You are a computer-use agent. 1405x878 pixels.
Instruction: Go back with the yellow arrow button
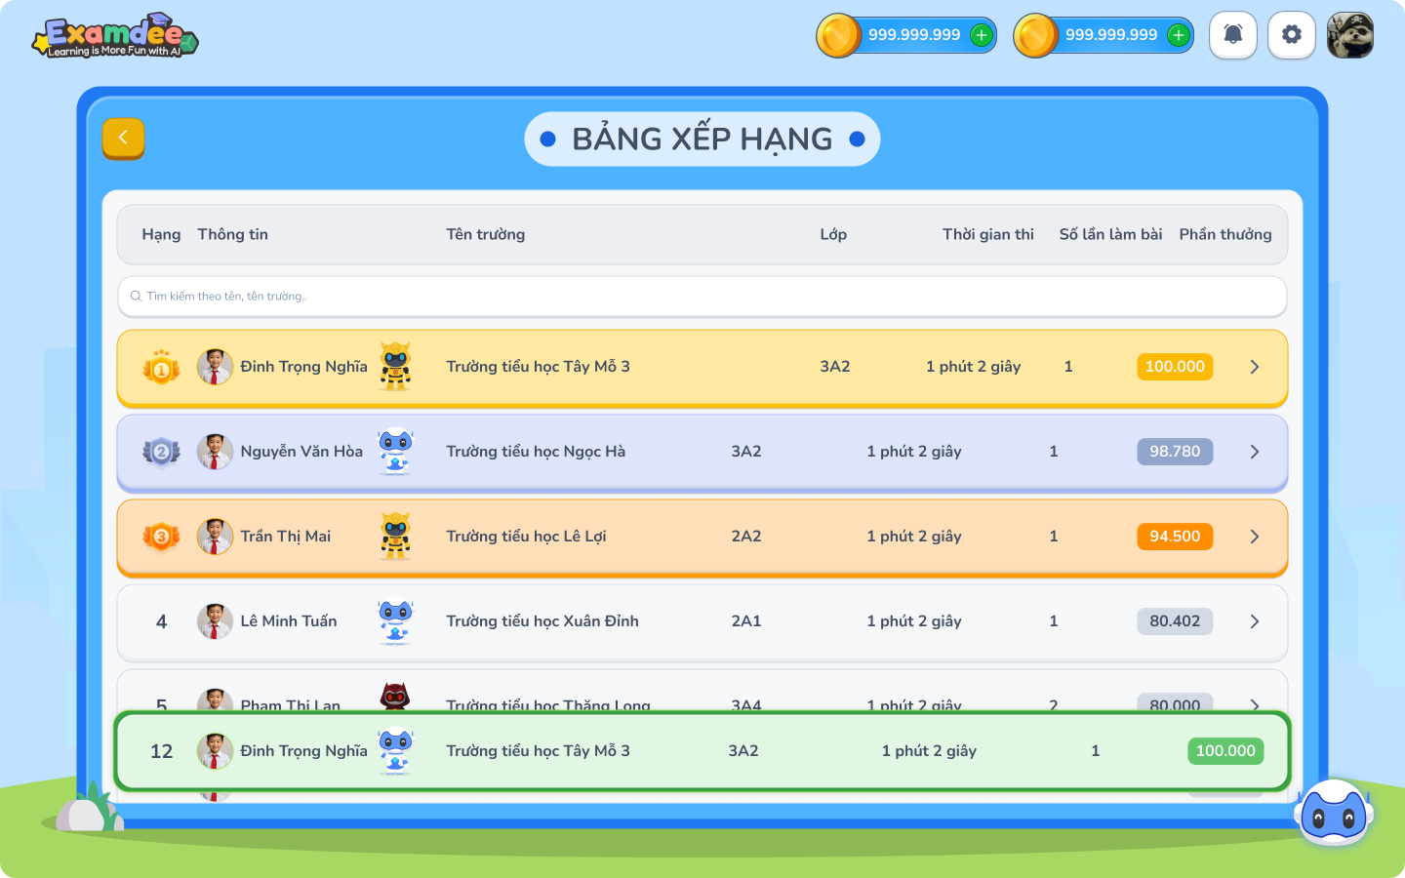click(123, 139)
